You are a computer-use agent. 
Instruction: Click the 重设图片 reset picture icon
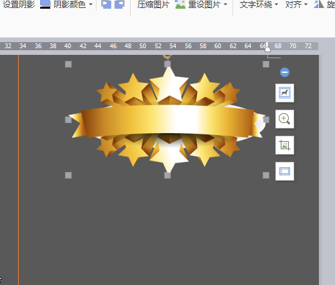(x=180, y=4)
